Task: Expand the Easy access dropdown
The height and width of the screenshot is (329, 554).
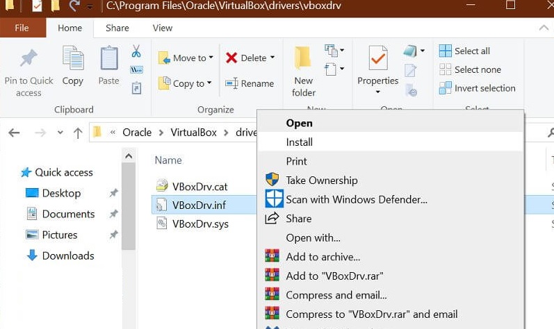Action: click(x=334, y=69)
